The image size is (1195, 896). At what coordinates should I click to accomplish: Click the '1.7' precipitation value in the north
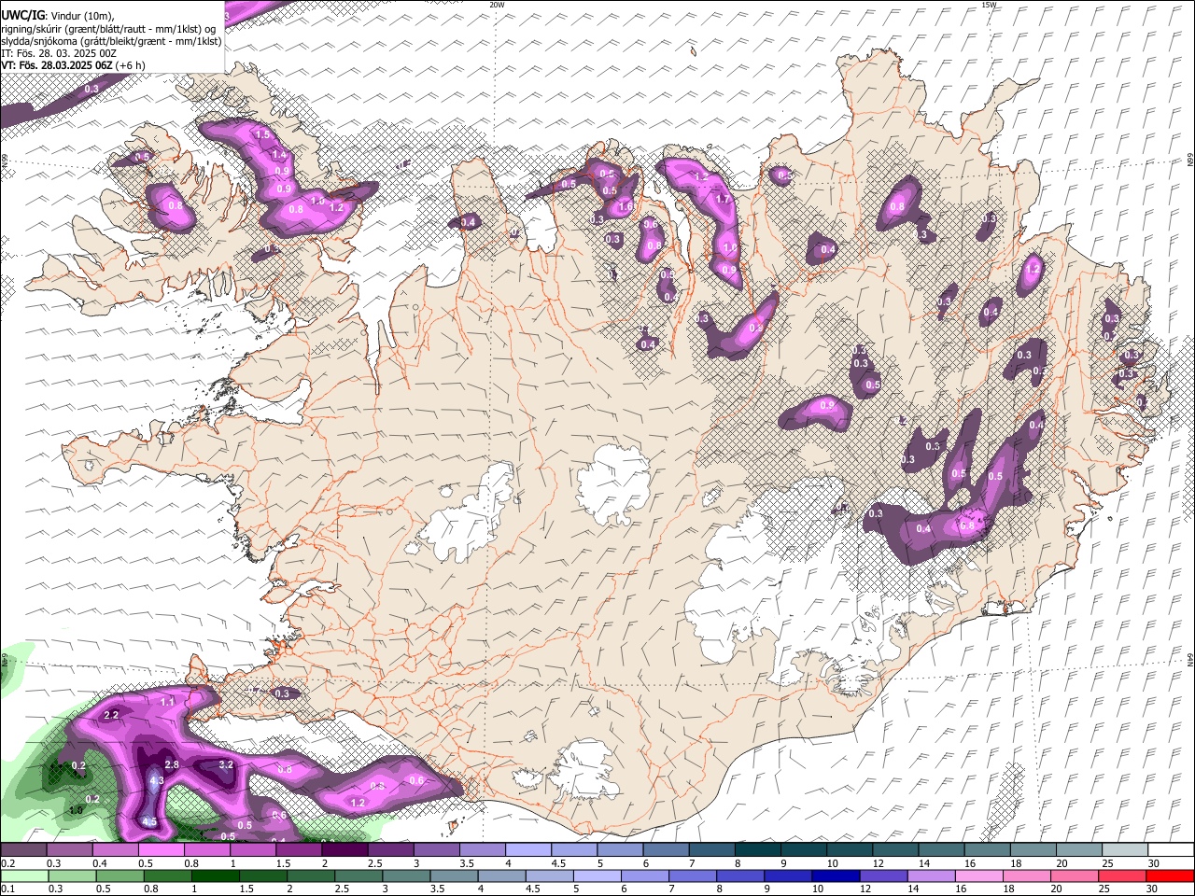click(722, 199)
